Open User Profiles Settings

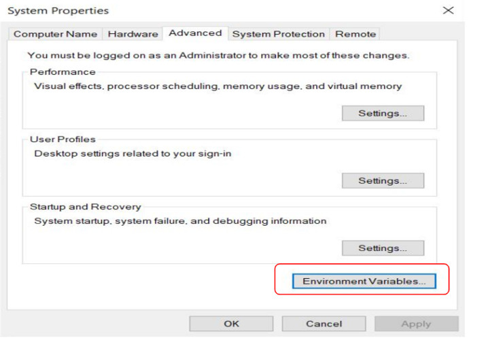point(382,181)
